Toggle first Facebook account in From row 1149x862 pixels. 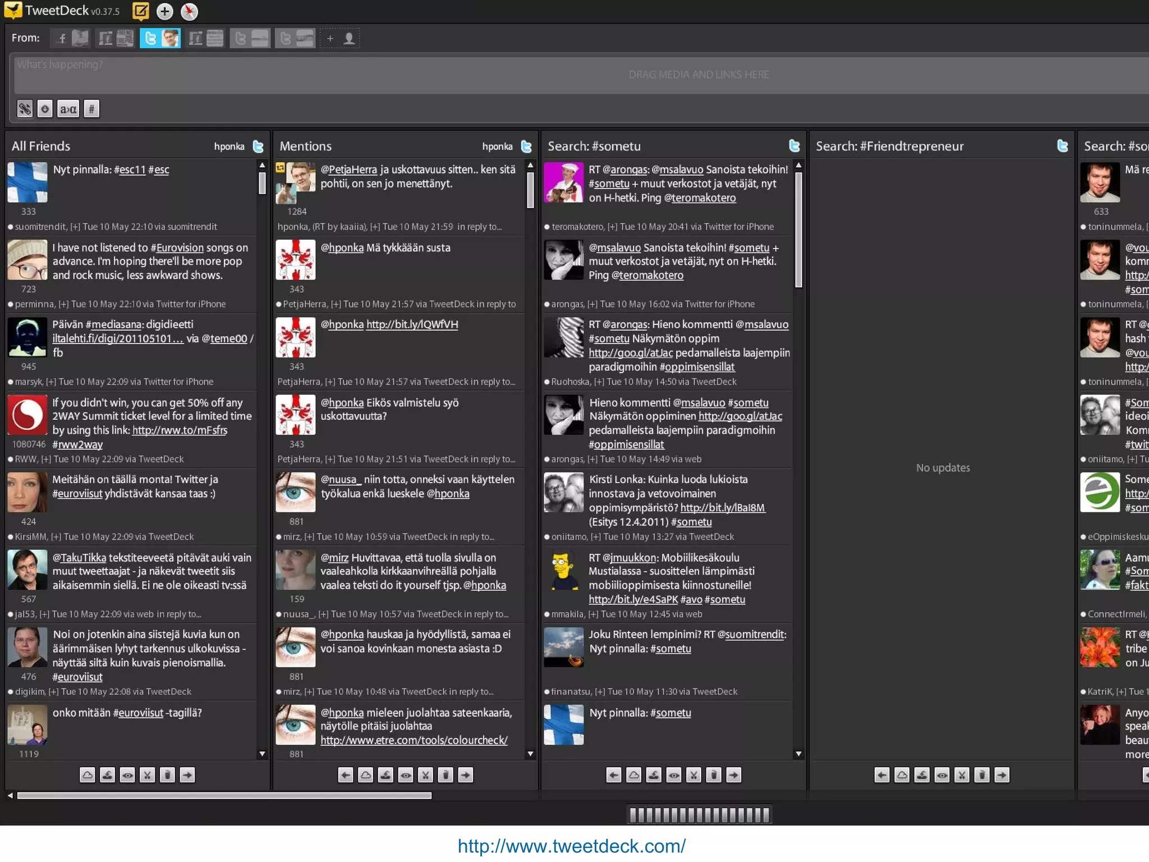[x=71, y=38]
